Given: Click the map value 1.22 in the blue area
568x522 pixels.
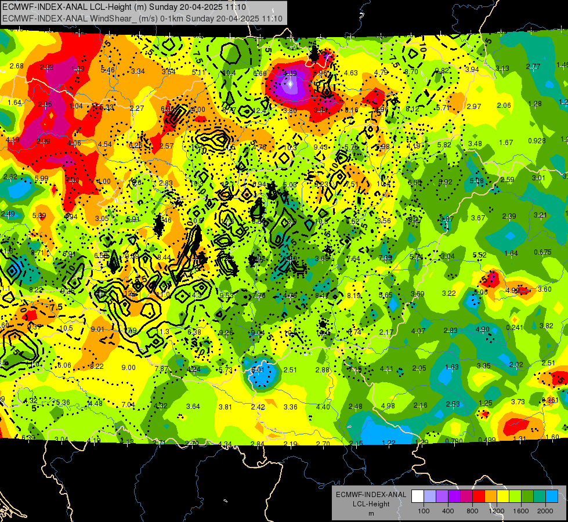Looking at the screenshot, I should pos(389,443).
